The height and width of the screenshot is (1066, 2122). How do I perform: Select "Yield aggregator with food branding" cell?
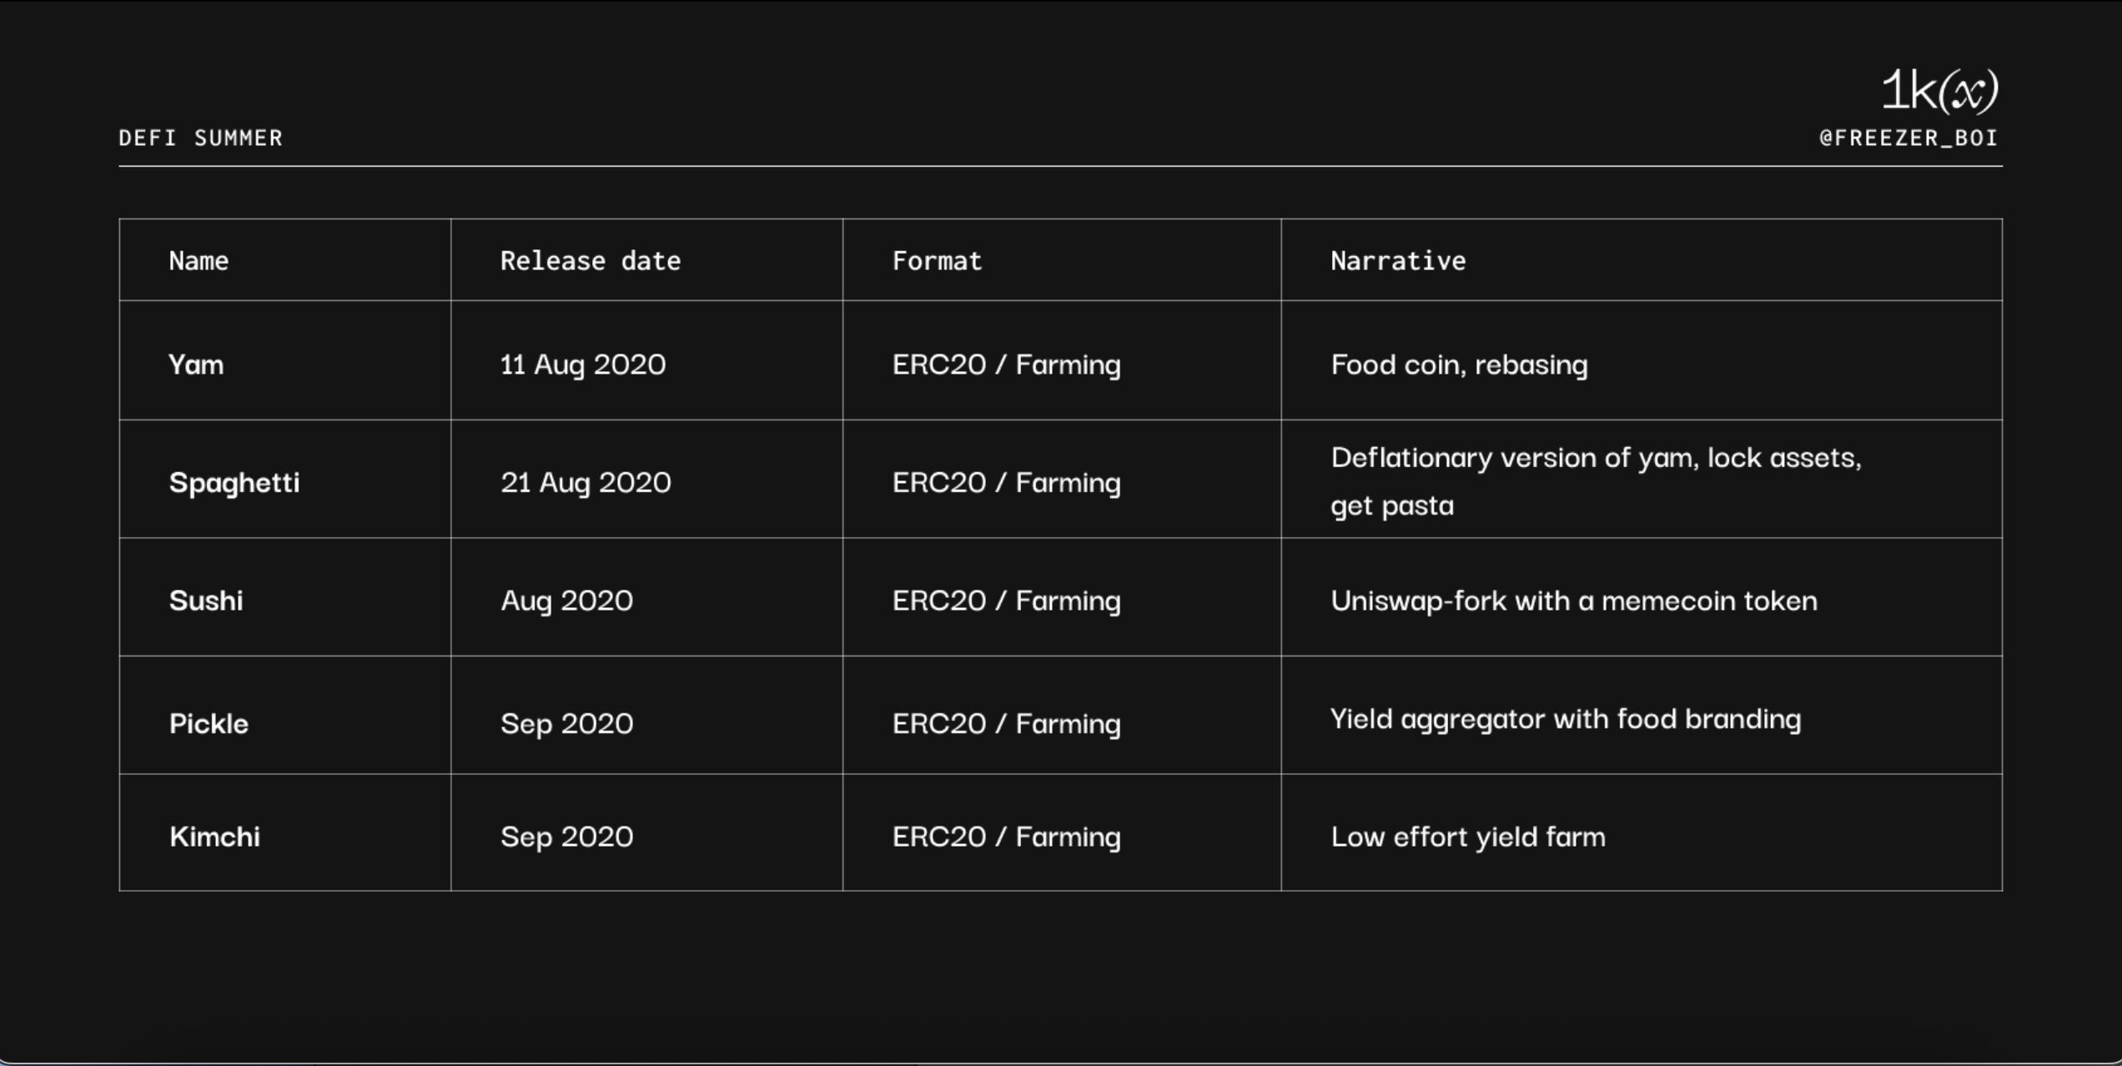click(x=1565, y=719)
